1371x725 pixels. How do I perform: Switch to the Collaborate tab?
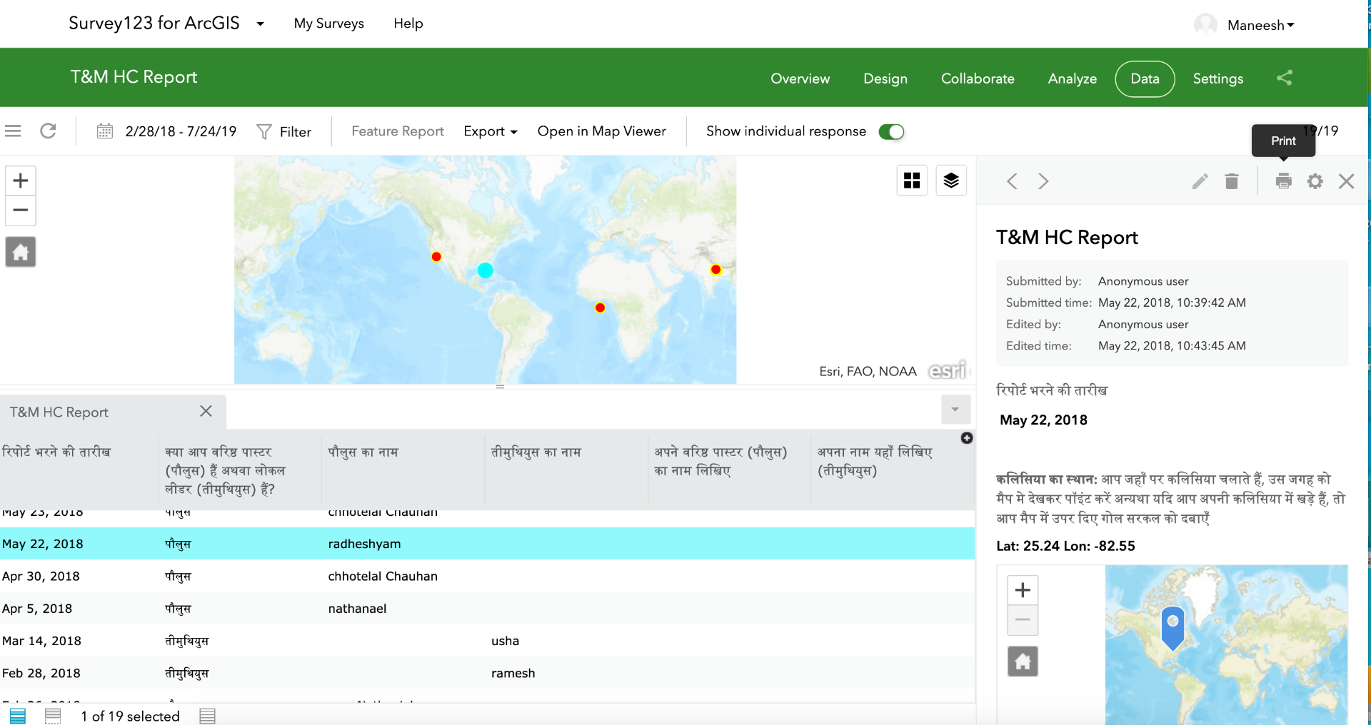pos(978,78)
